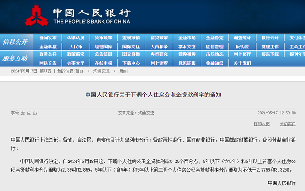Open the 宏观审慎 menu item
305x191 pixels.
(x=131, y=38)
